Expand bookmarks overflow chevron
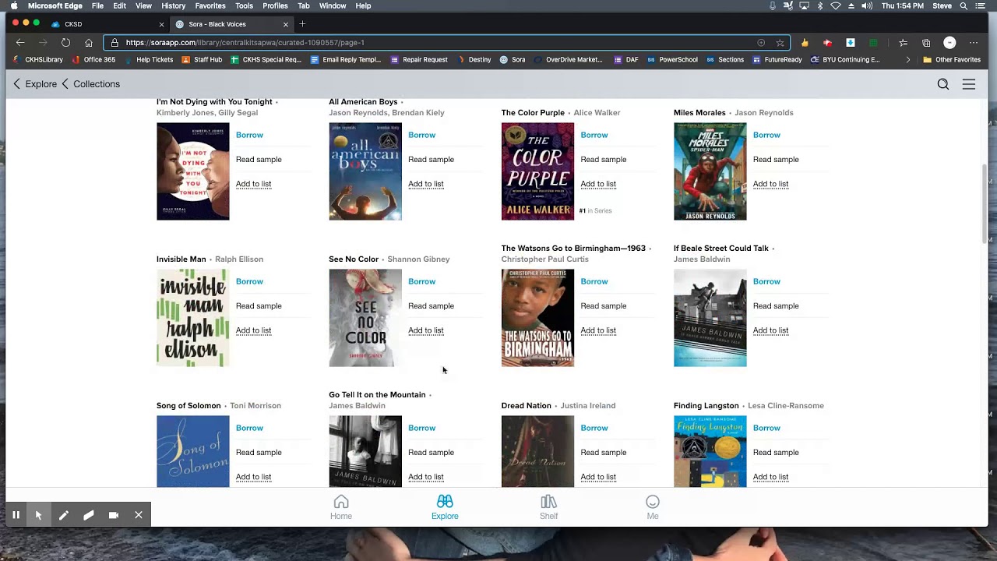Viewport: 997px width, 561px height. pyautogui.click(x=907, y=59)
